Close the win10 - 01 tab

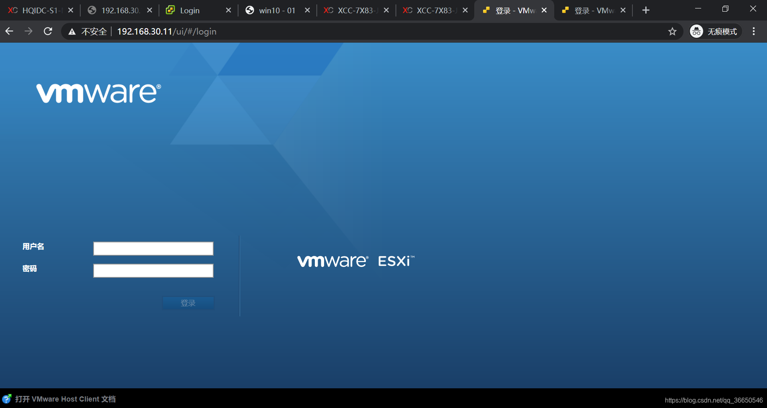[307, 10]
